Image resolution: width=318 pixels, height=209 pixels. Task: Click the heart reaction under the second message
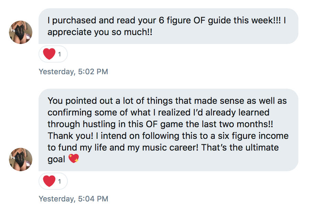pyautogui.click(x=50, y=181)
